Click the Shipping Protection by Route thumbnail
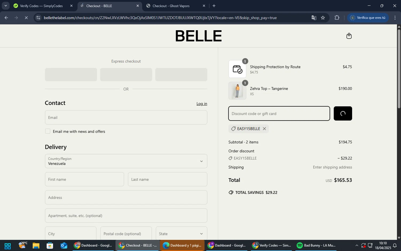Image resolution: width=401 pixels, height=251 pixels. pos(237,69)
